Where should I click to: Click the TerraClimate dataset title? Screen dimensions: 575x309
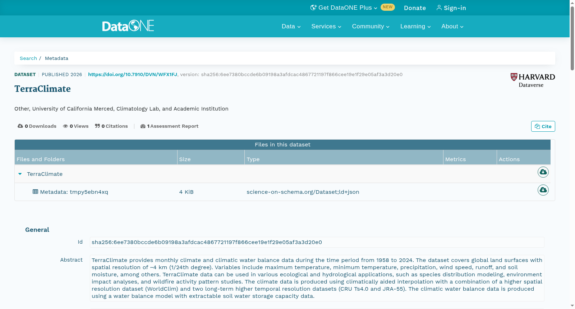42,89
